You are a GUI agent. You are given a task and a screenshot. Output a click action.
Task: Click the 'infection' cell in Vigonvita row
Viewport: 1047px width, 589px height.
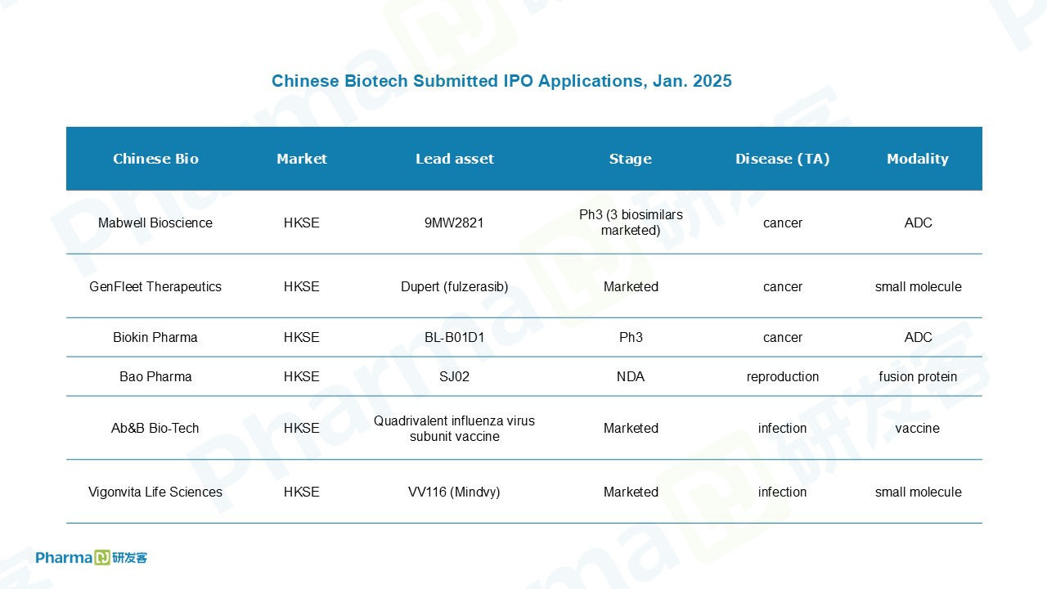[783, 492]
